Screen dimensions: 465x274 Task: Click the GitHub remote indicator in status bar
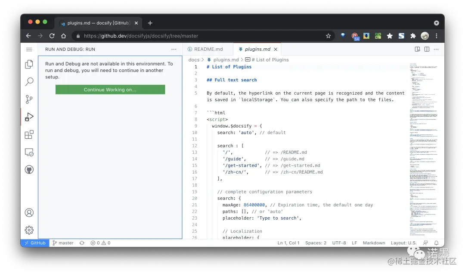tap(35, 243)
